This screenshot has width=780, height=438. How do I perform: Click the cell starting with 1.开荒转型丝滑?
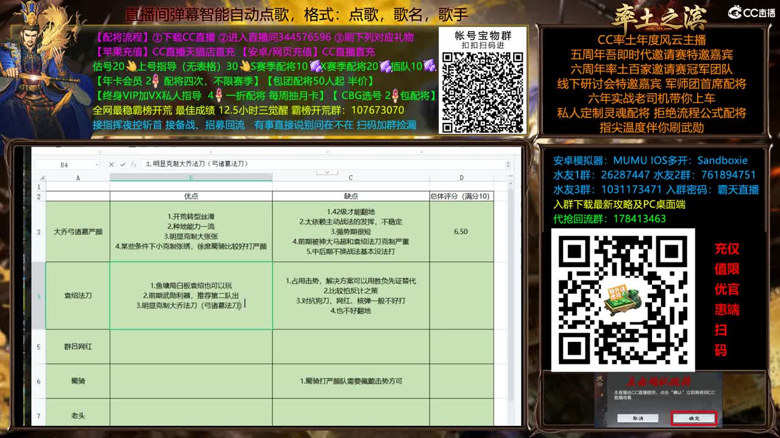click(x=191, y=232)
